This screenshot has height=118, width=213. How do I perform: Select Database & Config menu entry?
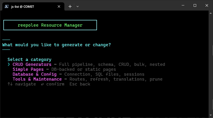coord(34,74)
